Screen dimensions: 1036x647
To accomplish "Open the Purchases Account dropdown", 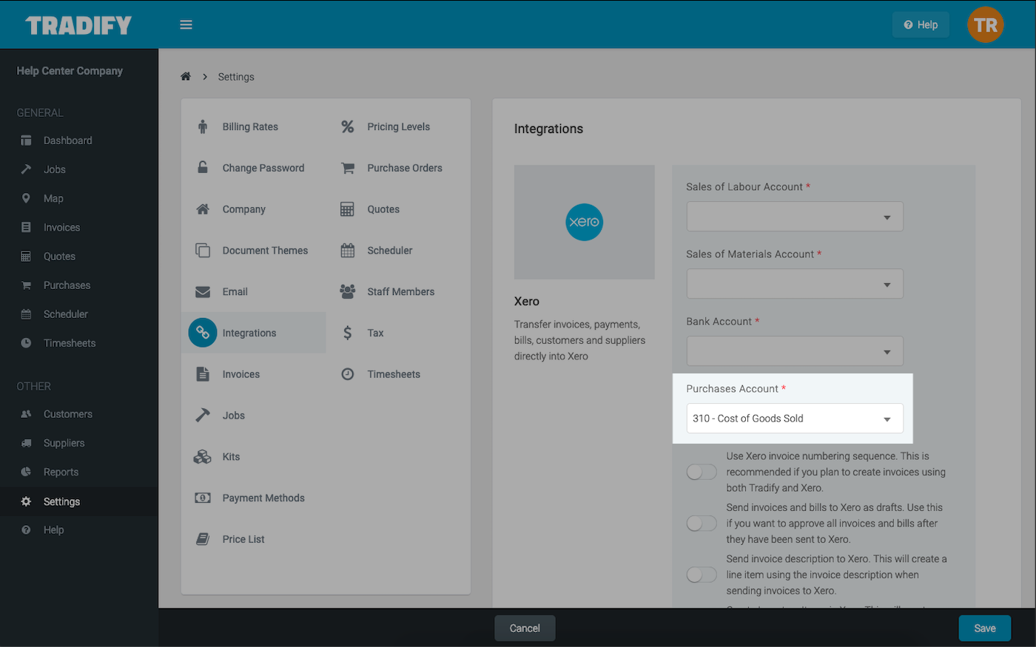I will 795,419.
